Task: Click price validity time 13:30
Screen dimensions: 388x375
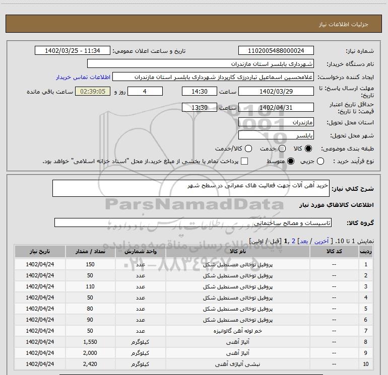Action: pos(200,107)
